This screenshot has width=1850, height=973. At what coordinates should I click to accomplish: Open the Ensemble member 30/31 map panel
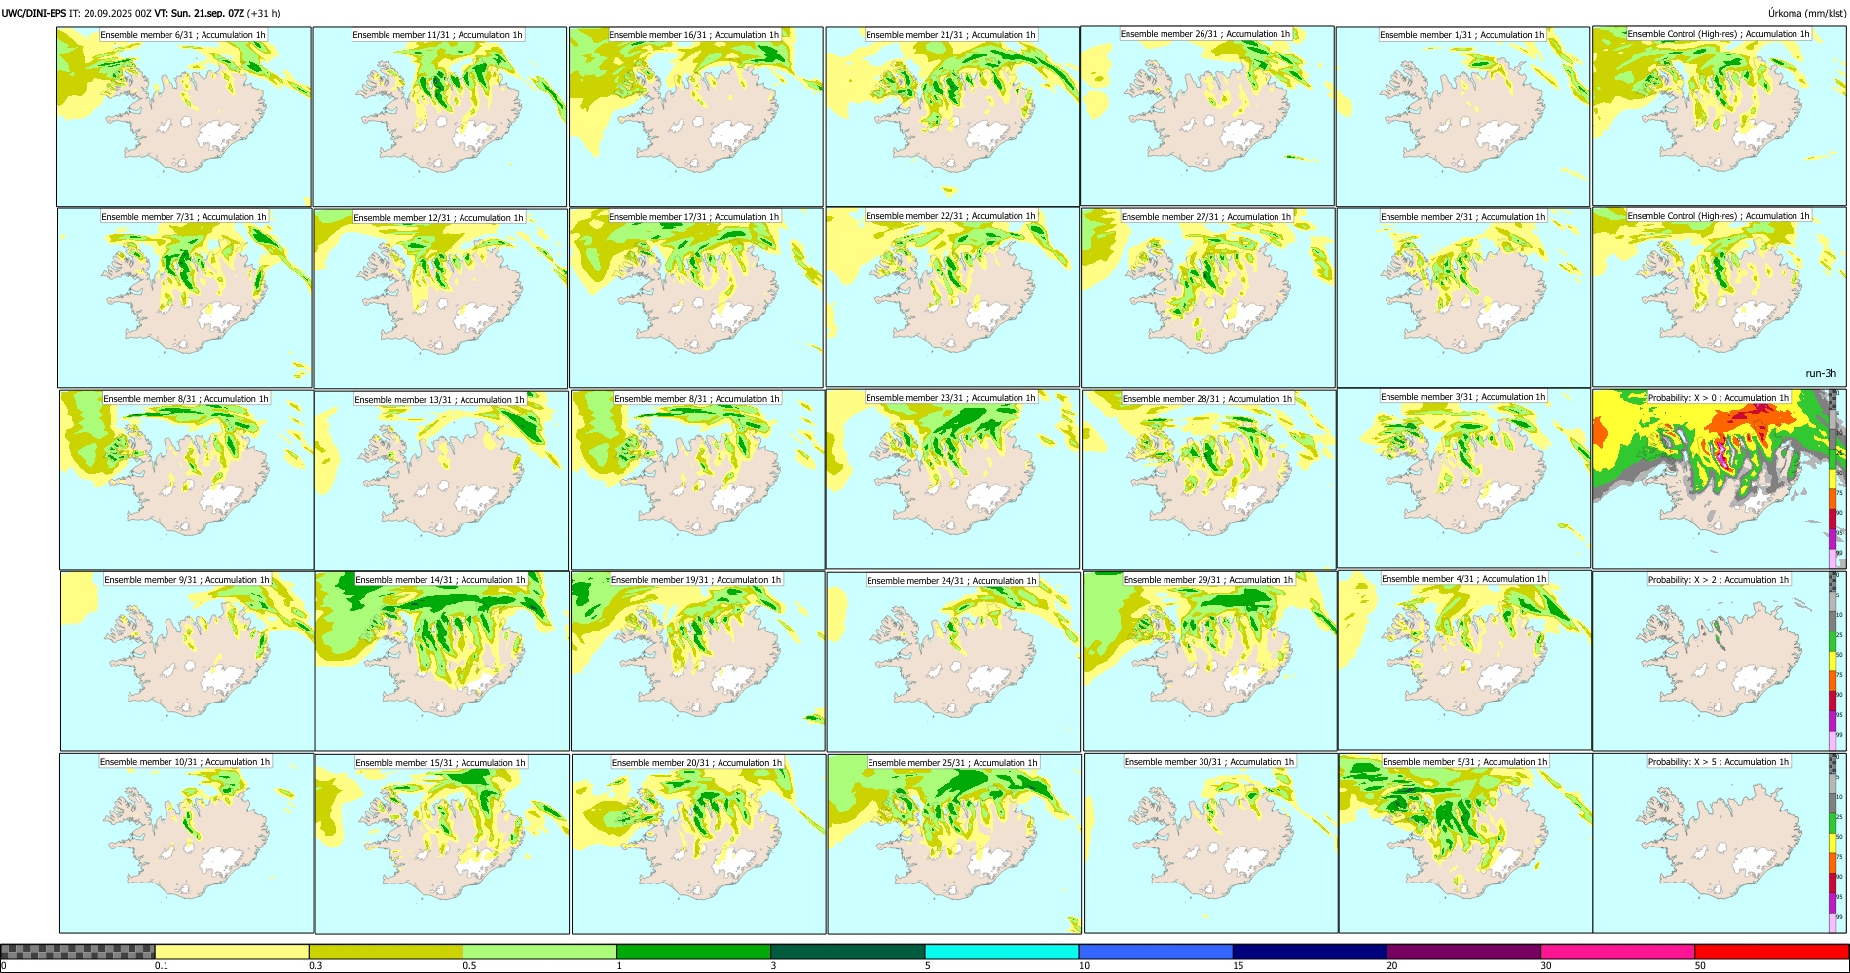pos(1210,844)
